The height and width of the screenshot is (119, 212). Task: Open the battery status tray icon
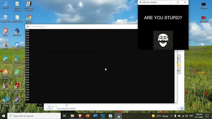click(x=179, y=116)
